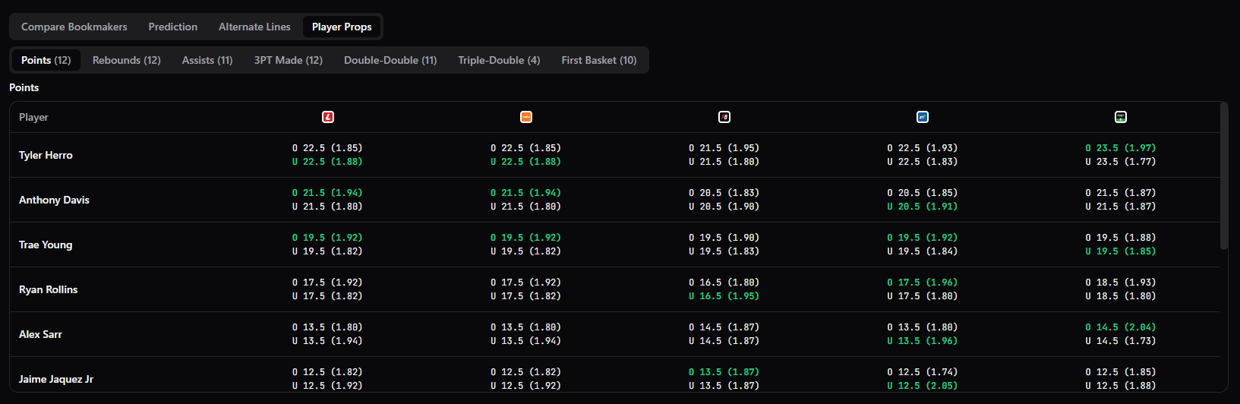Select the Points (12) sub-tab
The image size is (1240, 404).
[x=46, y=60]
